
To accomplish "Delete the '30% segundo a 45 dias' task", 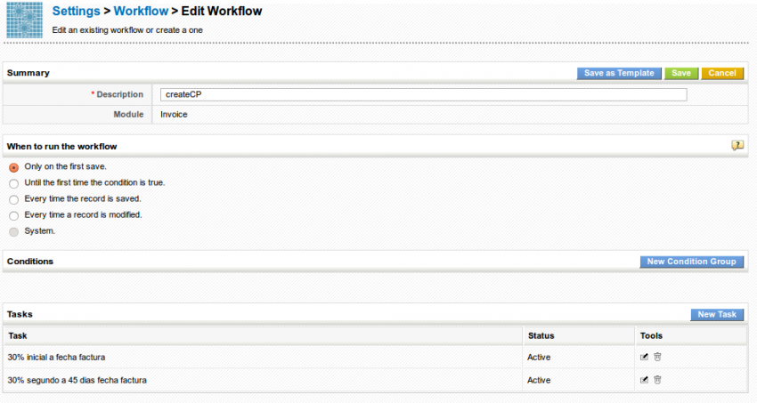I will pyautogui.click(x=657, y=380).
